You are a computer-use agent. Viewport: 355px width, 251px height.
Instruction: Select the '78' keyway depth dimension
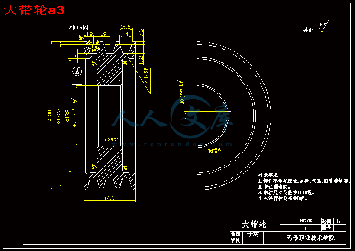[215, 151]
